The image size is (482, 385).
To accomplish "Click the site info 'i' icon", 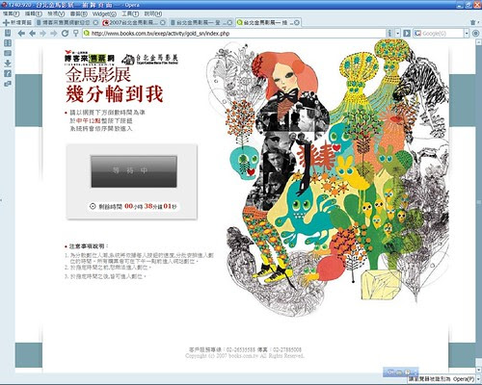I will click(389, 33).
